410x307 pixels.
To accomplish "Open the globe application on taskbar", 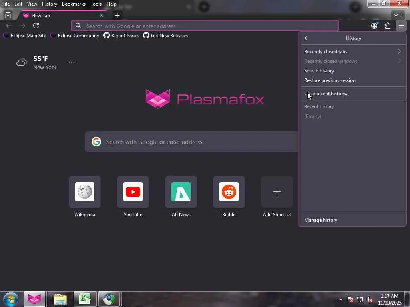I will [x=109, y=299].
